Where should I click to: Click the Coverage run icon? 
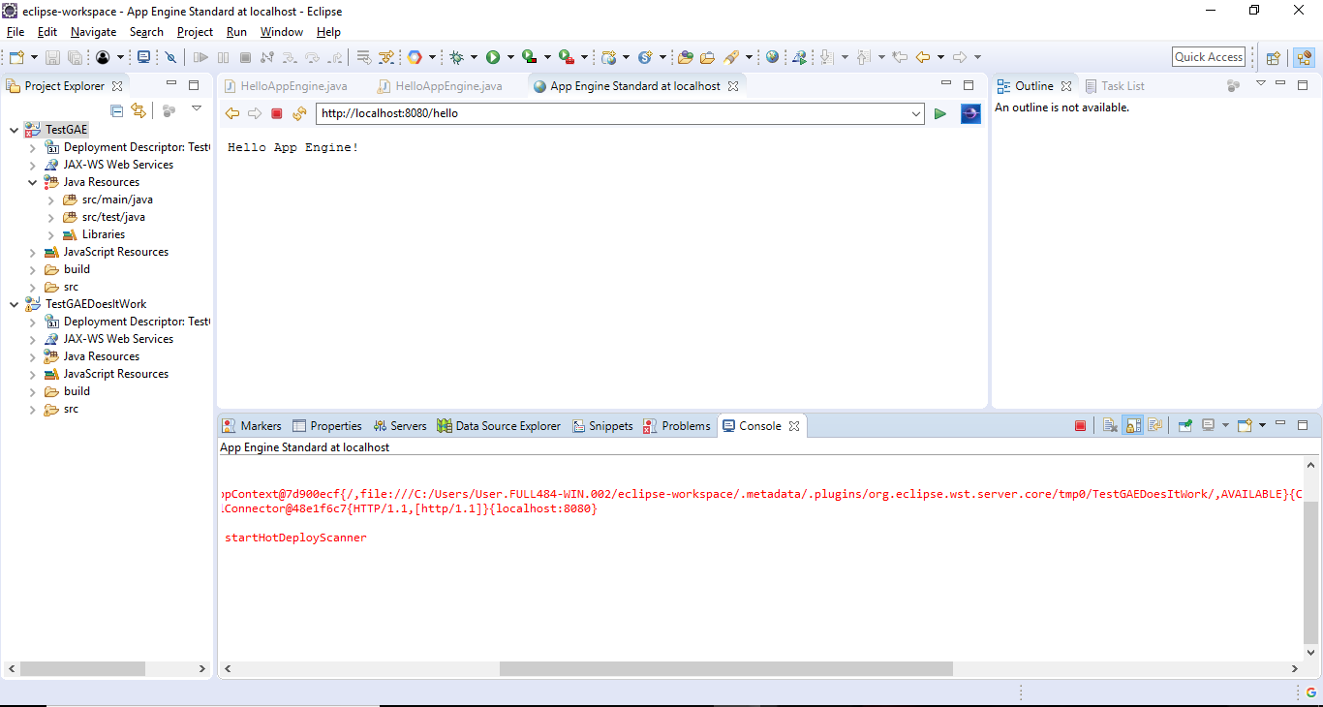point(529,57)
